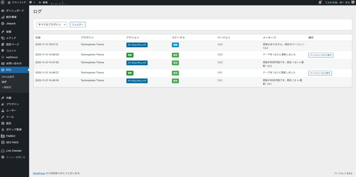
Task: Open the comments bubble icon in admin bar
Action: [x=31, y=2]
